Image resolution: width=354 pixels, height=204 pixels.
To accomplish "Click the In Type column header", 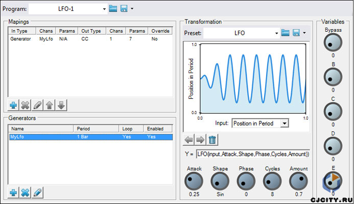I will 22,31.
